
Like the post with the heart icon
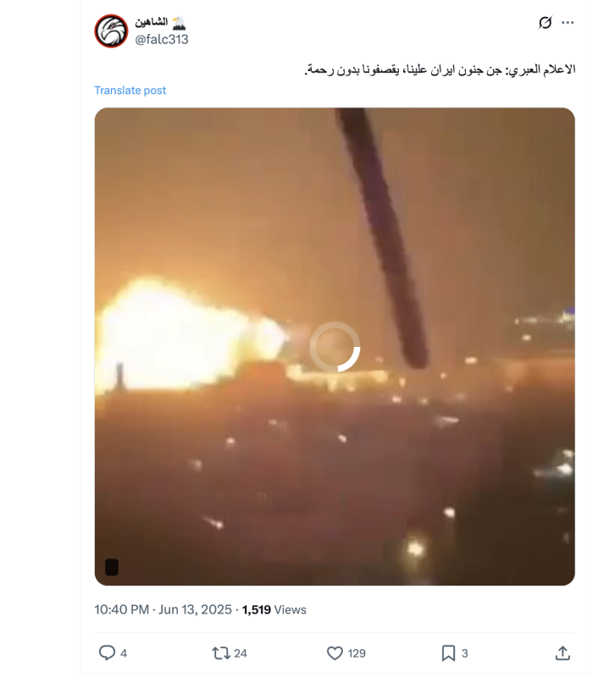tap(335, 652)
